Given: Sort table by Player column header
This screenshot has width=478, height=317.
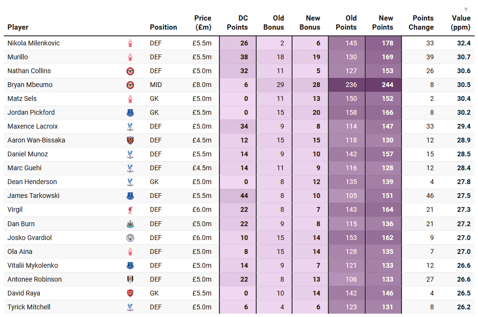Looking at the screenshot, I should [x=18, y=27].
